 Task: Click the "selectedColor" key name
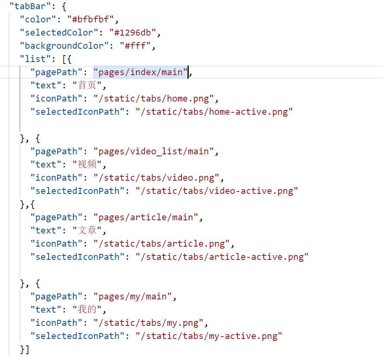click(59, 33)
